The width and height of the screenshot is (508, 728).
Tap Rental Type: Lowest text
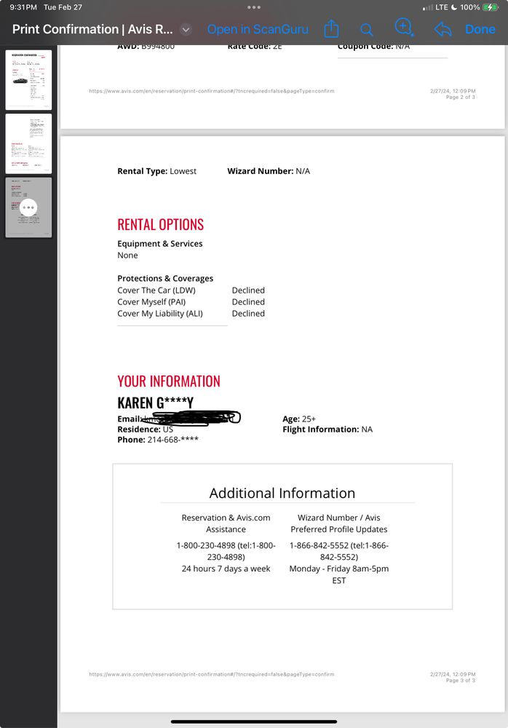157,171
